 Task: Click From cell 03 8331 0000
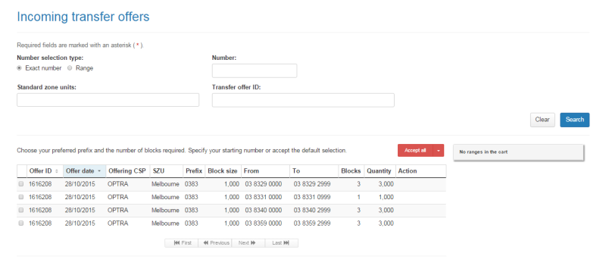(264, 197)
